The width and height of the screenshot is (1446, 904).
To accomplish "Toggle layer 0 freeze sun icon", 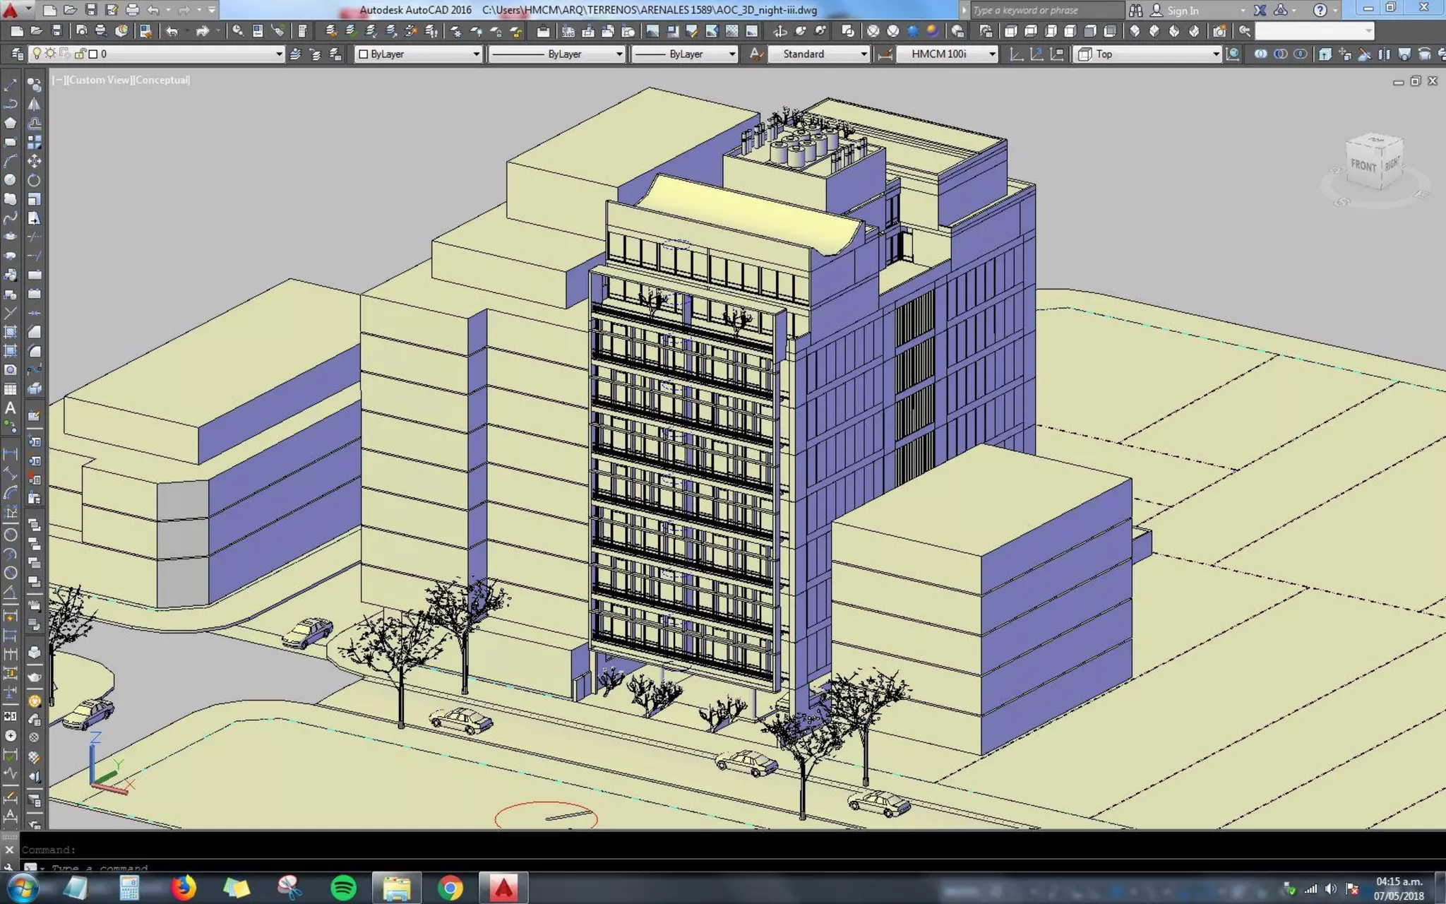I will click(51, 54).
